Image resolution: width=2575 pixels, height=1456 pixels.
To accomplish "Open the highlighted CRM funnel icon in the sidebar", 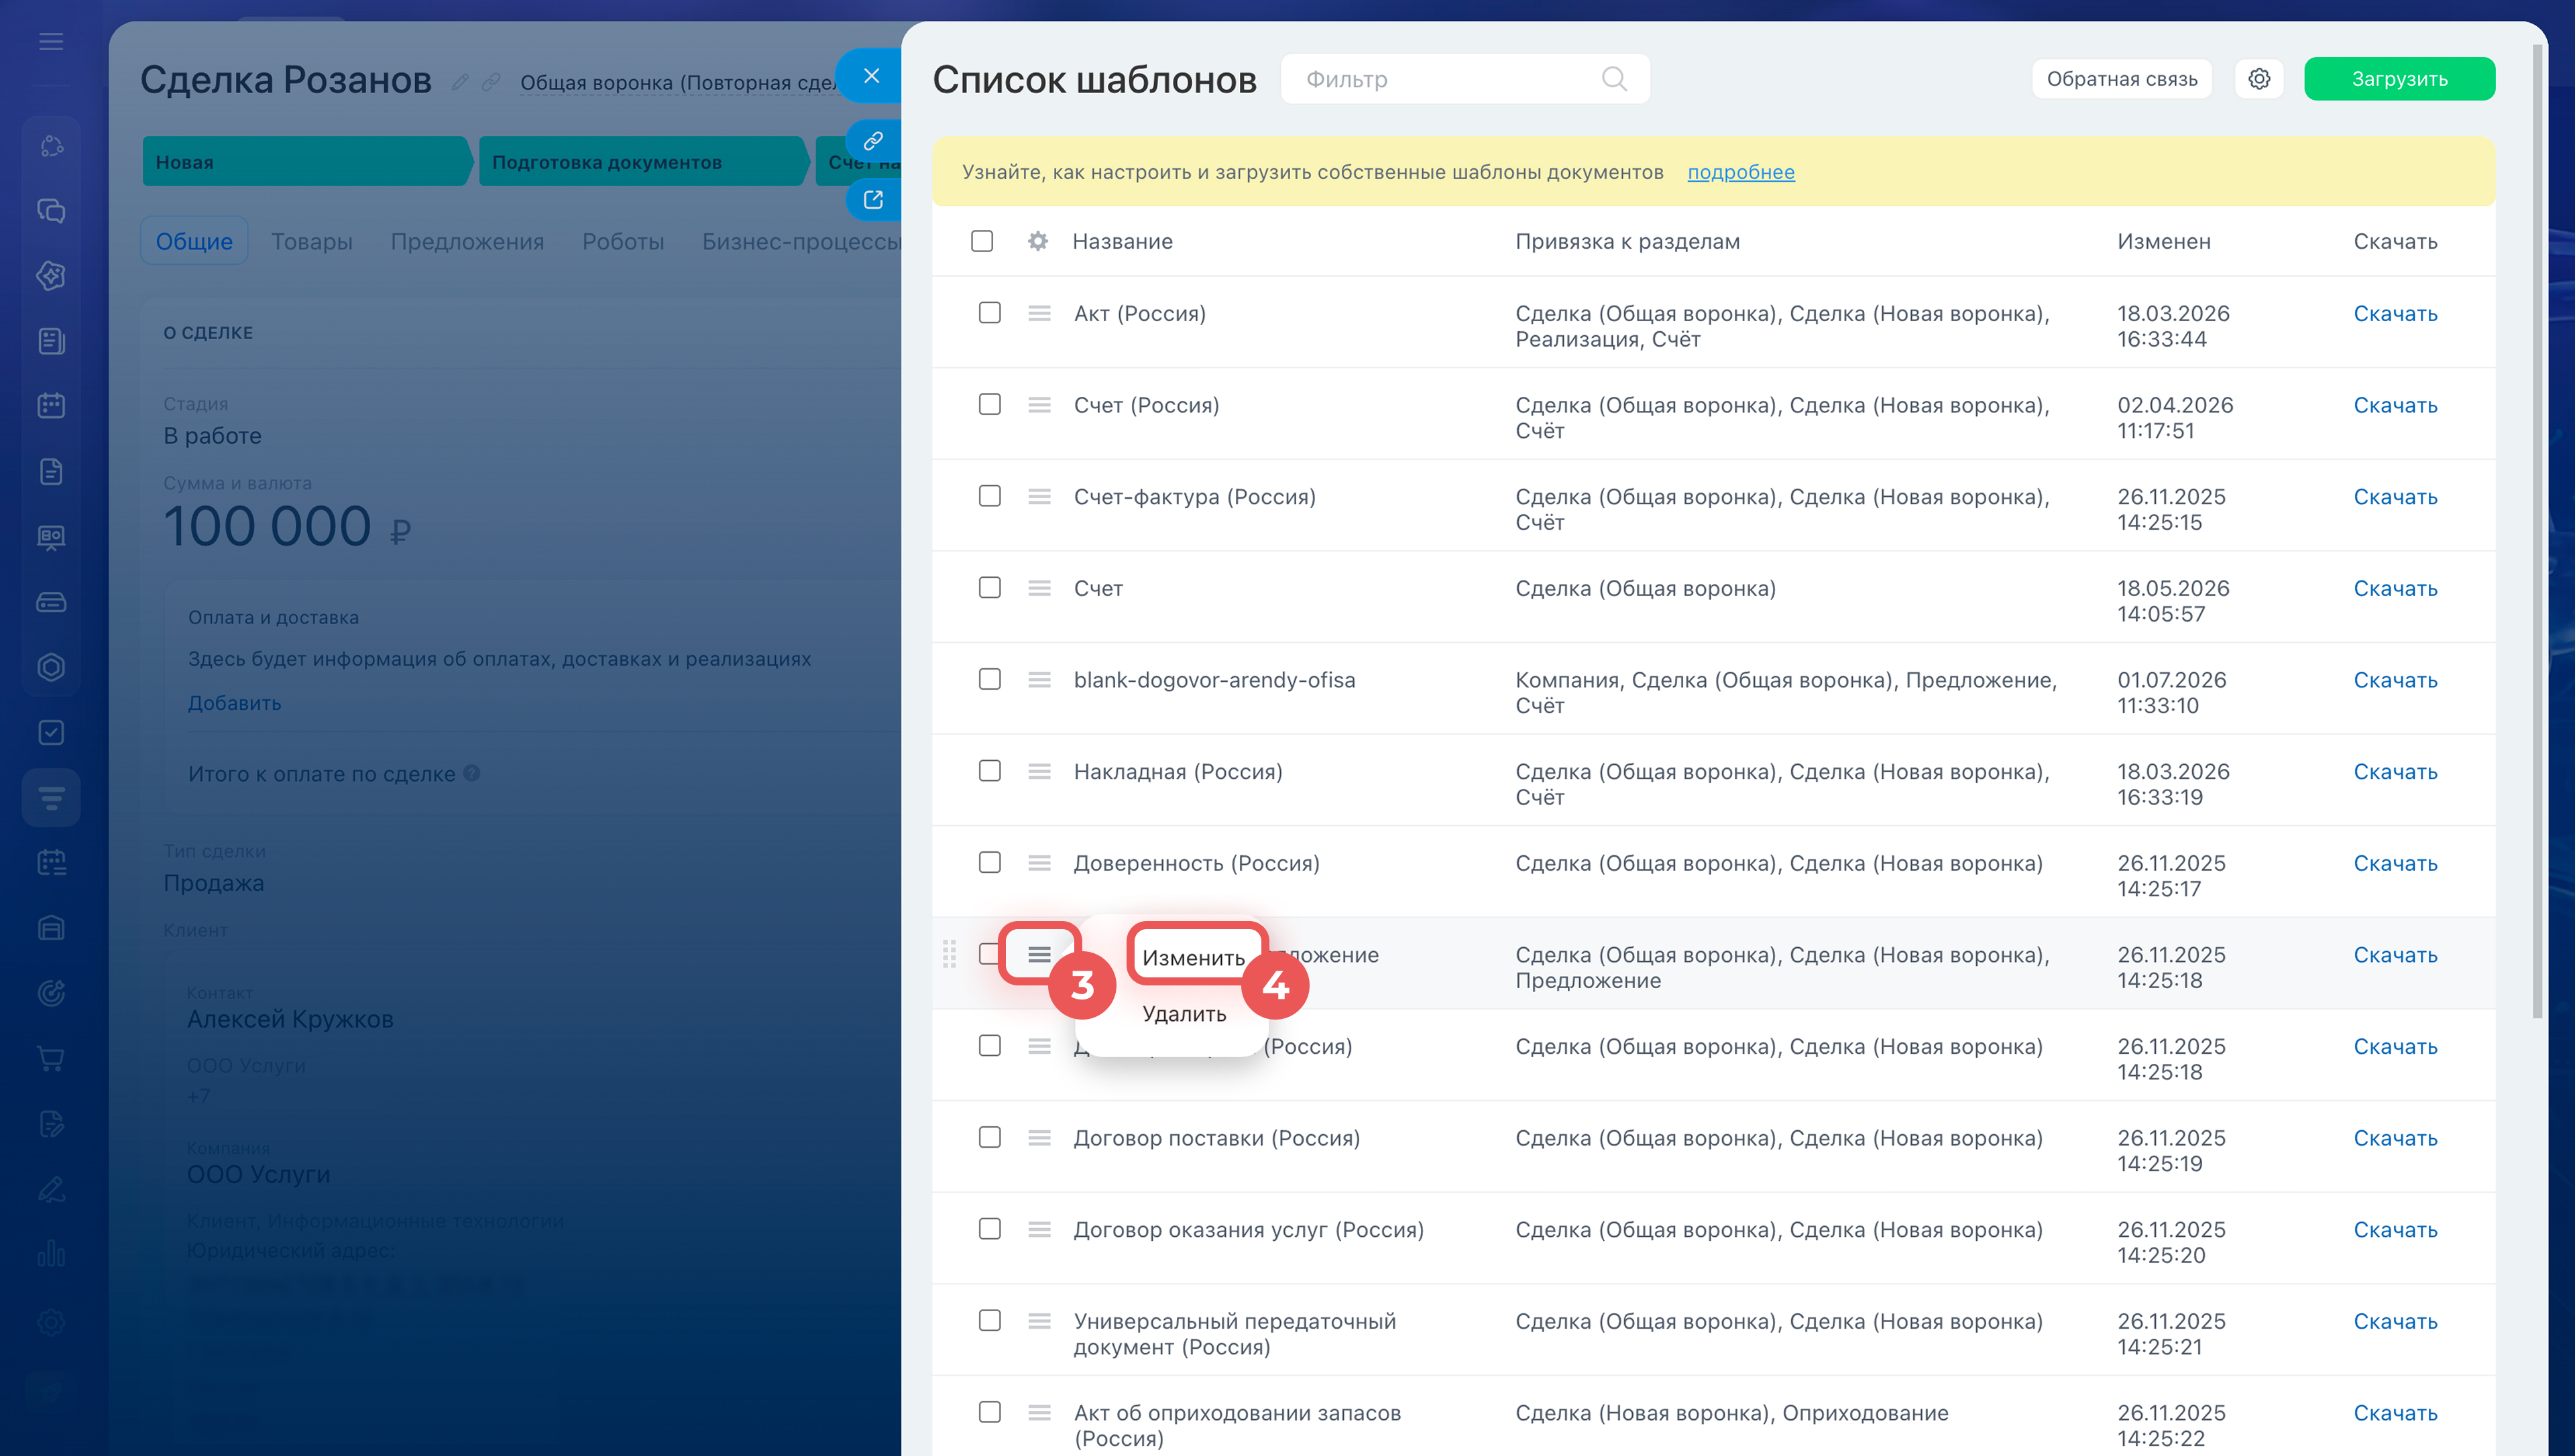I will point(51,797).
